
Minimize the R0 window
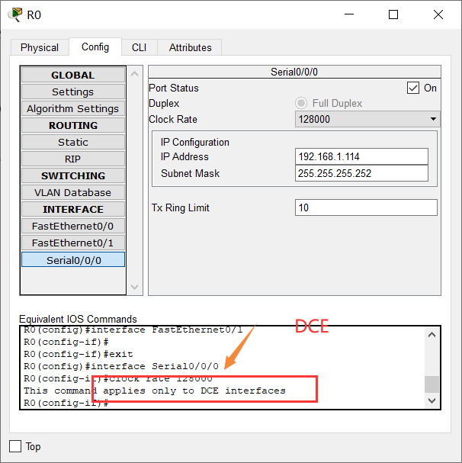349,14
